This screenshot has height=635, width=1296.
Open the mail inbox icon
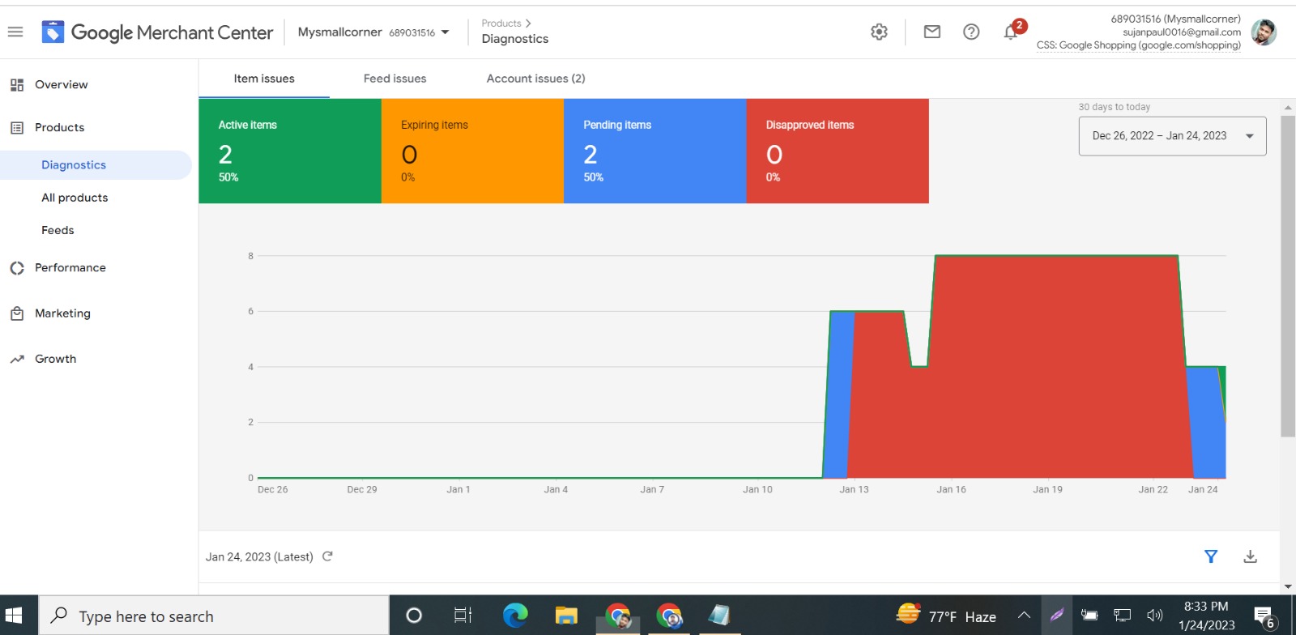point(932,32)
